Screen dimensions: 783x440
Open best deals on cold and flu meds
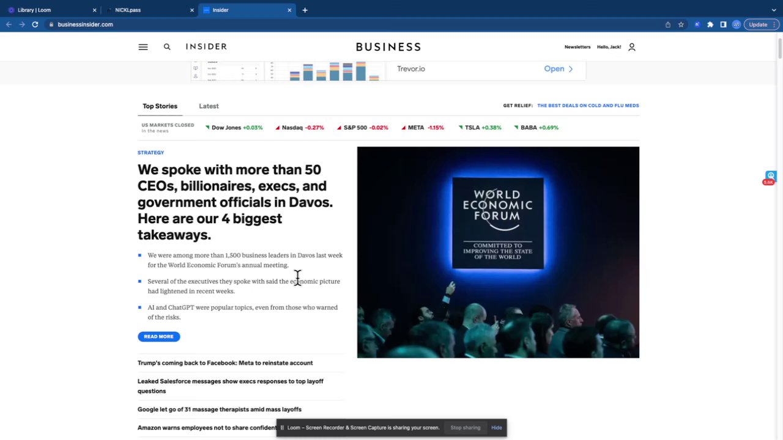click(588, 106)
